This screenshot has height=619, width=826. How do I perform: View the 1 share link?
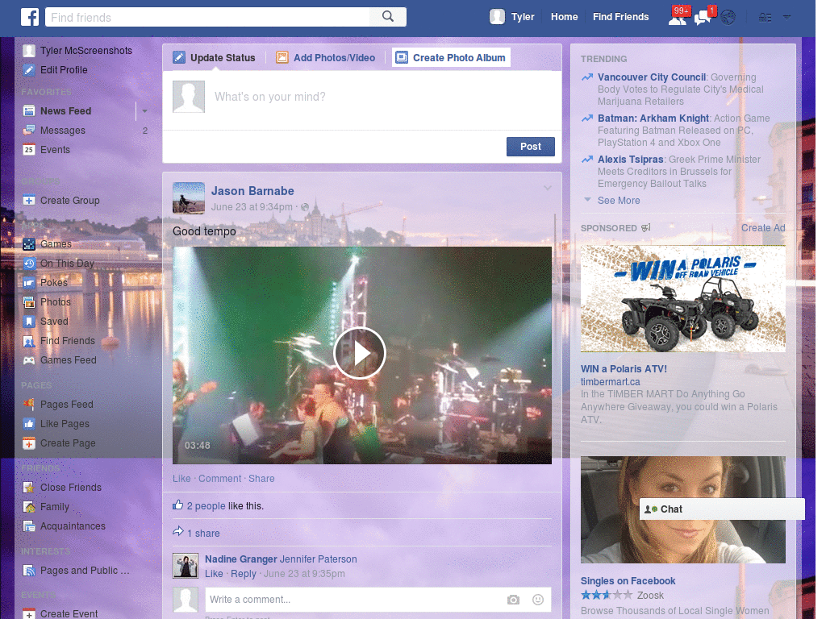pos(203,534)
